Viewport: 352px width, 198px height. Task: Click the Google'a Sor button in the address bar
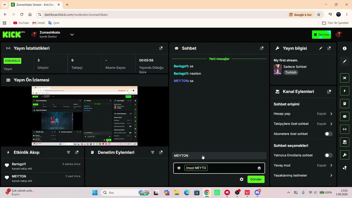[x=300, y=15]
